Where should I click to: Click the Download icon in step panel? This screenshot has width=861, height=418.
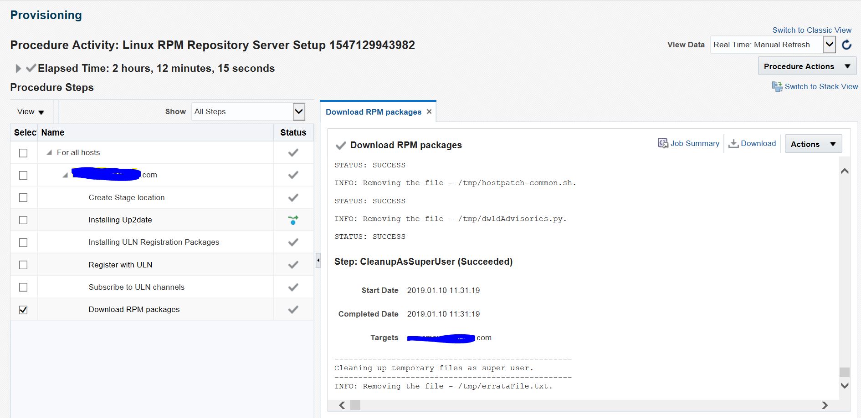(x=733, y=144)
